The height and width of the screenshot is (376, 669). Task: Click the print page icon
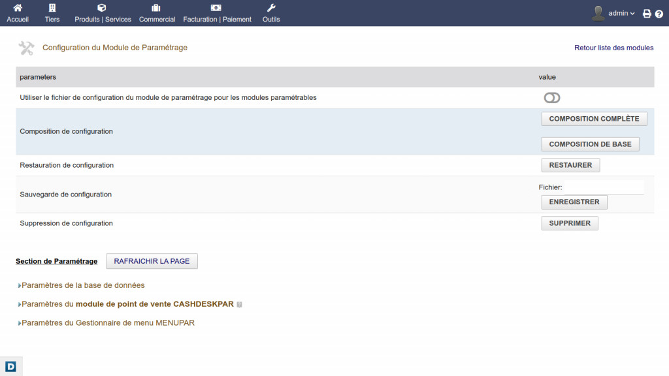(x=647, y=14)
